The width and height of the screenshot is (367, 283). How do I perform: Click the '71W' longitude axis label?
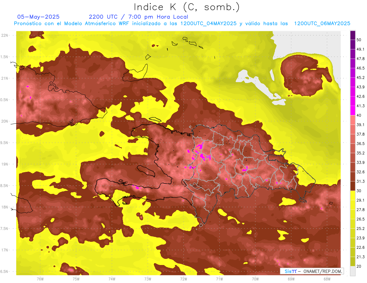click(219, 279)
